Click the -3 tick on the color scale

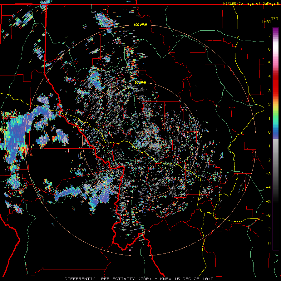[268, 174]
